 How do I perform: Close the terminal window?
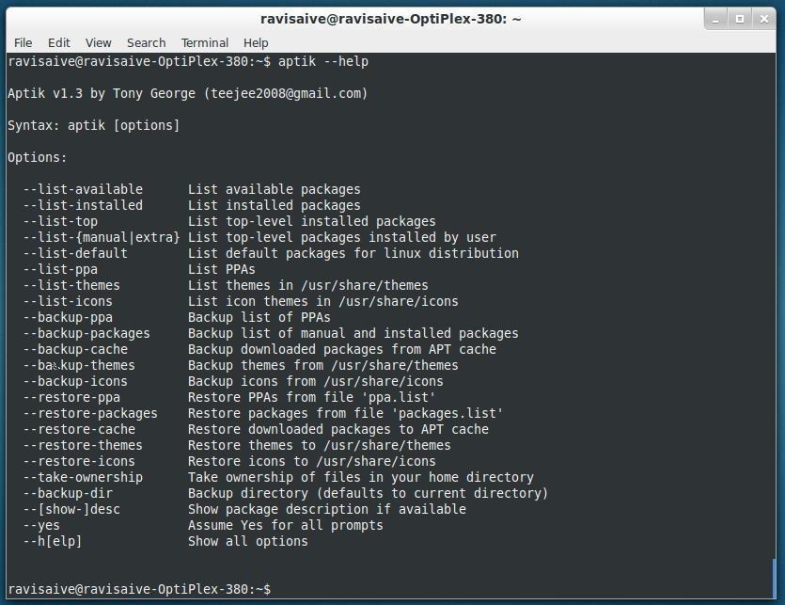[x=762, y=18]
